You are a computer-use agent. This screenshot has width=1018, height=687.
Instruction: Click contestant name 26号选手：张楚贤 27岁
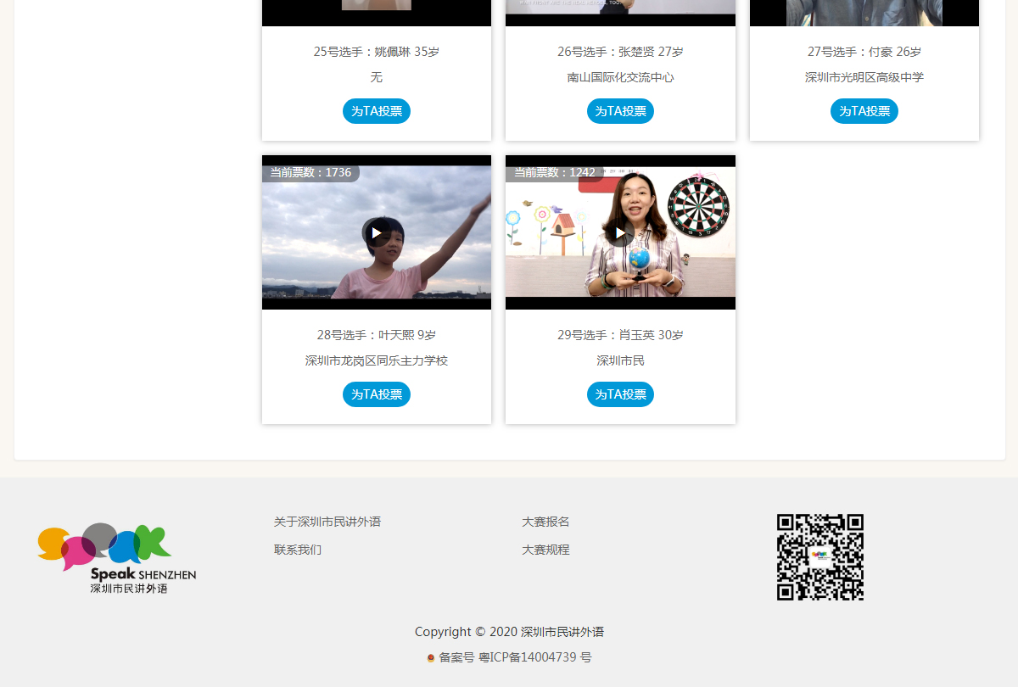[620, 52]
